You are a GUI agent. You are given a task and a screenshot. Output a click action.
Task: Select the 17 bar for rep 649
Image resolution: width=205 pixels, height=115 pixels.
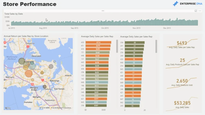pyautogui.click(x=133, y=82)
